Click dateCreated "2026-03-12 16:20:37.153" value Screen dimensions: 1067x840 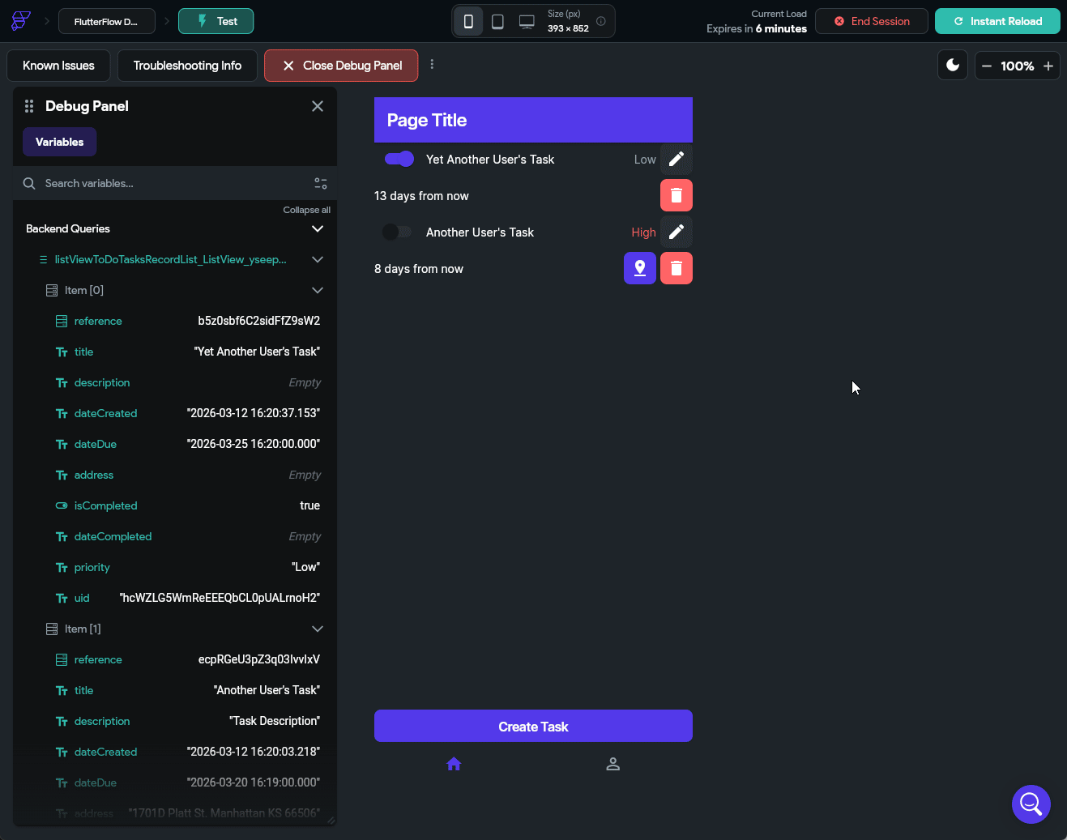[254, 413]
